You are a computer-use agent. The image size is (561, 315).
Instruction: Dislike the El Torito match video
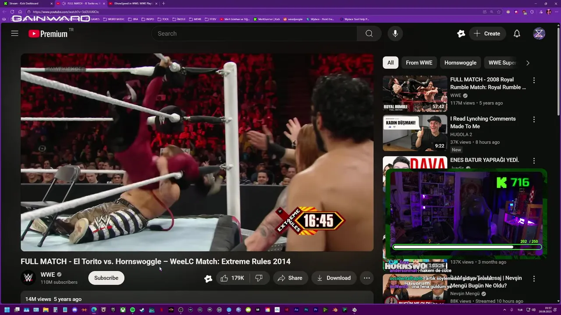point(259,278)
